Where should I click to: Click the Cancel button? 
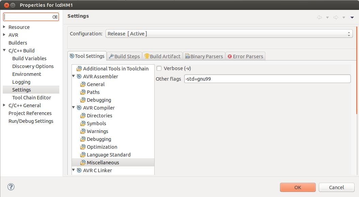(336, 187)
